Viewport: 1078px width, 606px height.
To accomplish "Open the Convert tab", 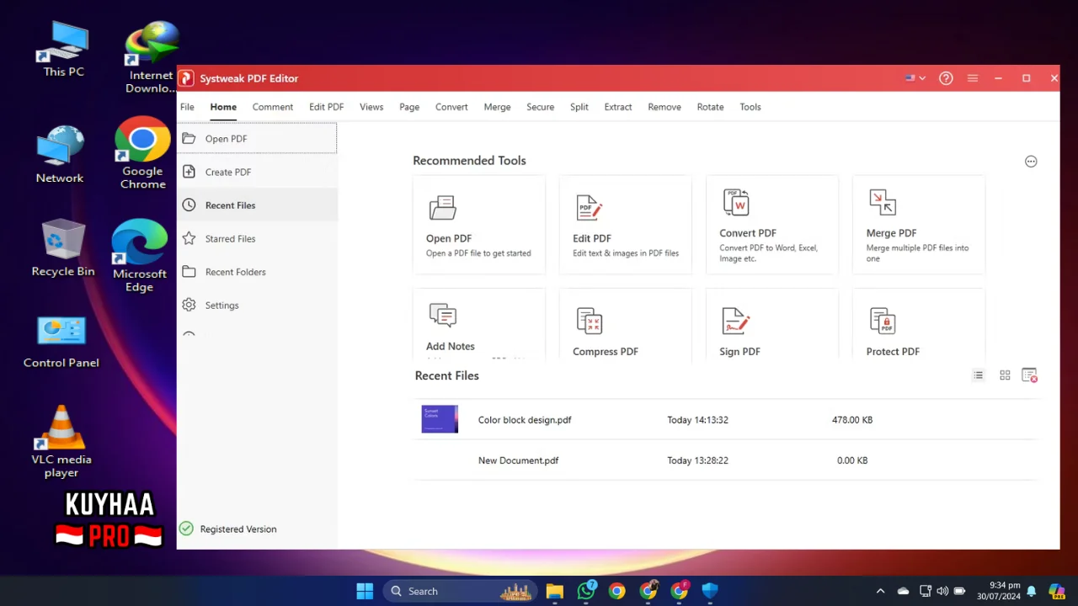I will (x=451, y=107).
